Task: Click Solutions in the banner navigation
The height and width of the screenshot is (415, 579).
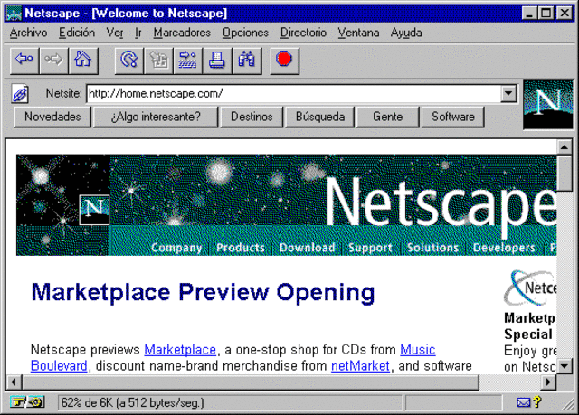Action: 432,248
